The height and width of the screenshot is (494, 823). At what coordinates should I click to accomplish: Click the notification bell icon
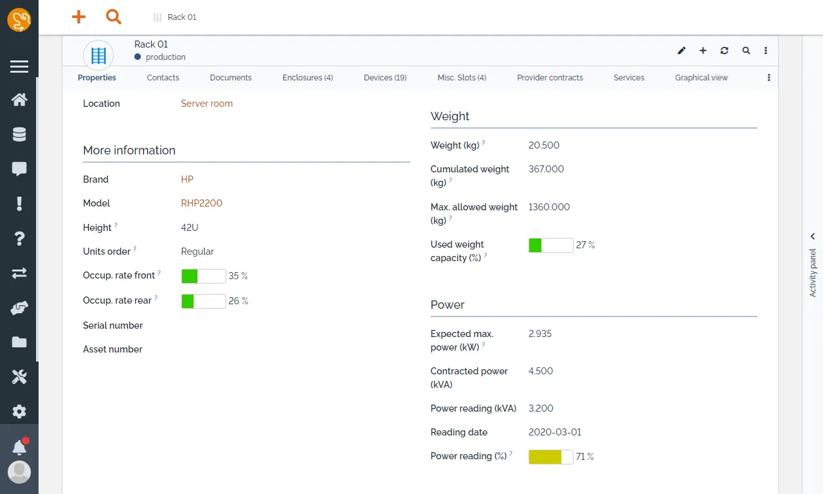(x=19, y=446)
